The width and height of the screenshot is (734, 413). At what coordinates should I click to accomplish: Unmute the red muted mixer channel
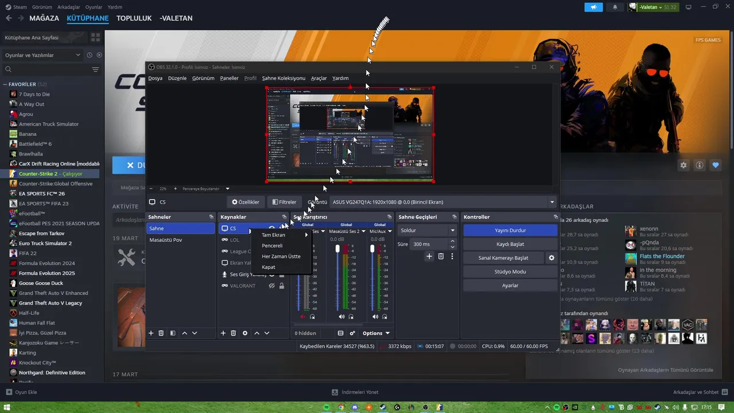tap(303, 317)
